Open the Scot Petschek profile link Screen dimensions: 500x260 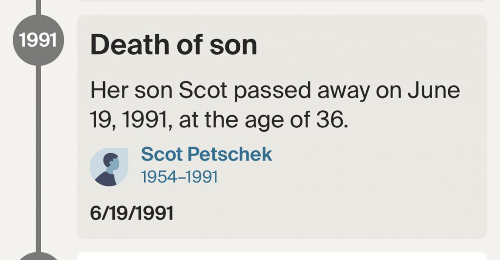(207, 154)
